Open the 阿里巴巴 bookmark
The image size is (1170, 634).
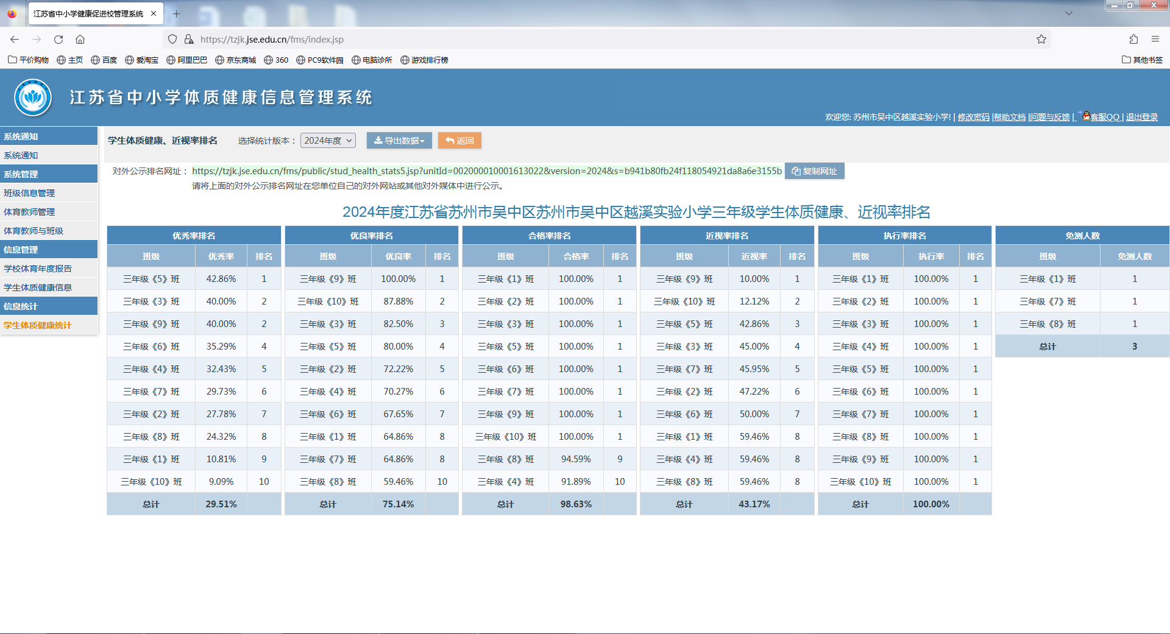[x=186, y=60]
